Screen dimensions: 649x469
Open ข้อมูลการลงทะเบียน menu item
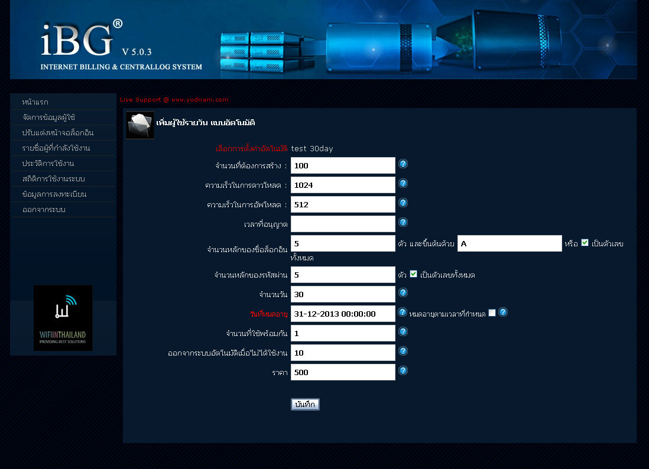point(63,194)
